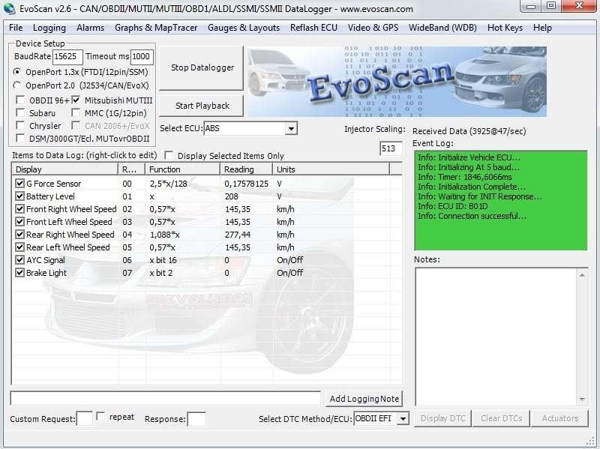Click the Response input field
Screen dimensions: 600x449
[196, 419]
